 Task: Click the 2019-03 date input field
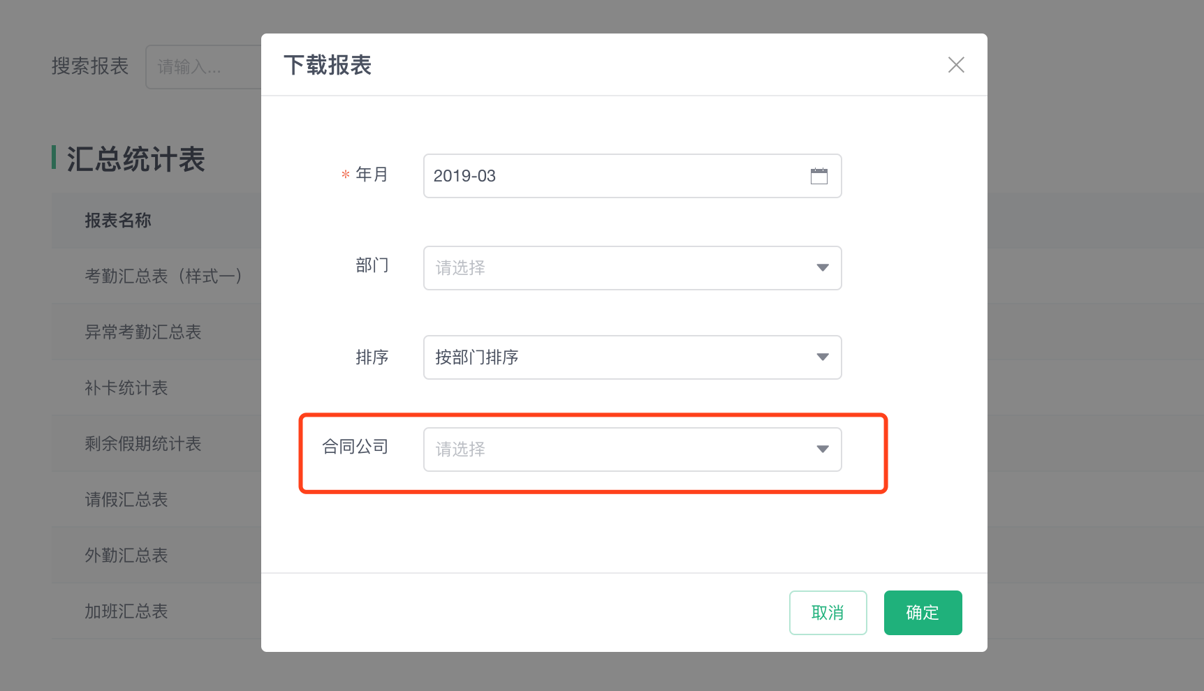632,176
